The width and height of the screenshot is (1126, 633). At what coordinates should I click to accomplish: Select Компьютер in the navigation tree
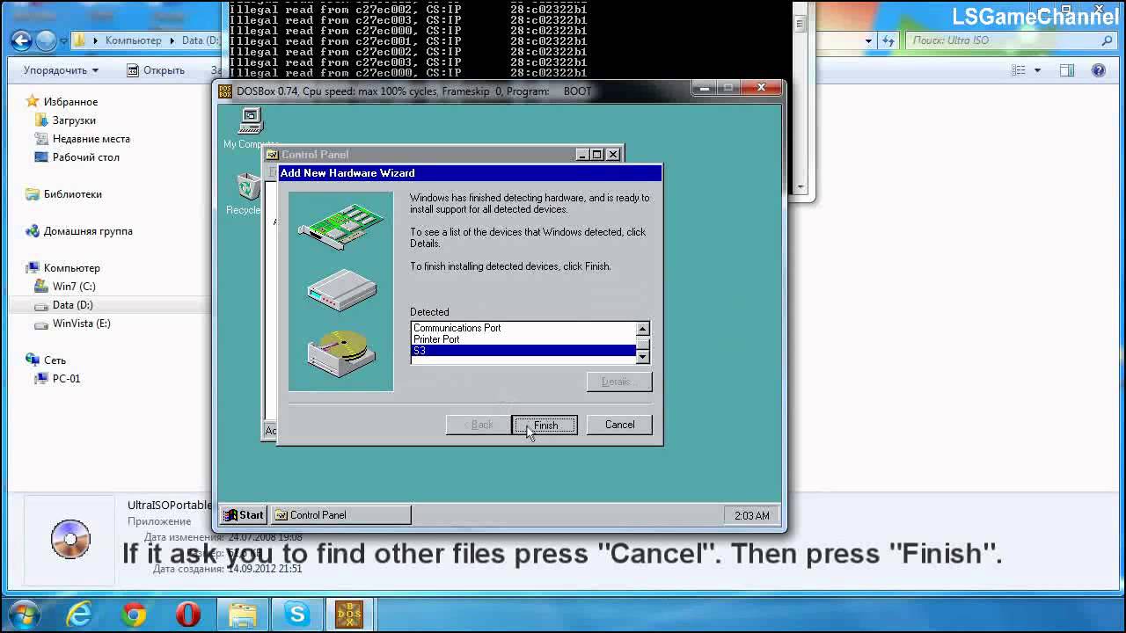[x=71, y=268]
